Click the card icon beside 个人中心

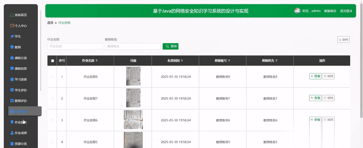(12, 26)
